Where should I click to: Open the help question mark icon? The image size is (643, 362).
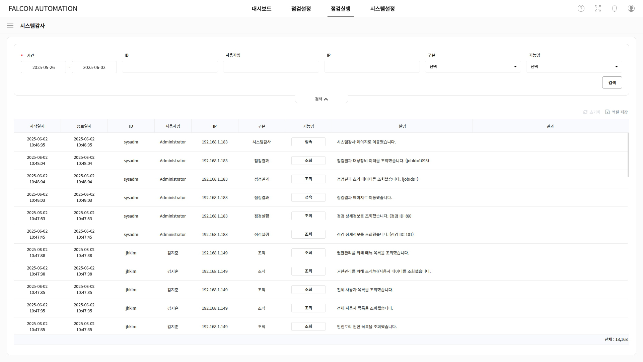pos(581,8)
